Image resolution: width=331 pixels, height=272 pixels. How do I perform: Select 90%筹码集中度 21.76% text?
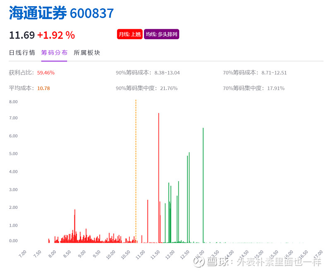point(147,88)
